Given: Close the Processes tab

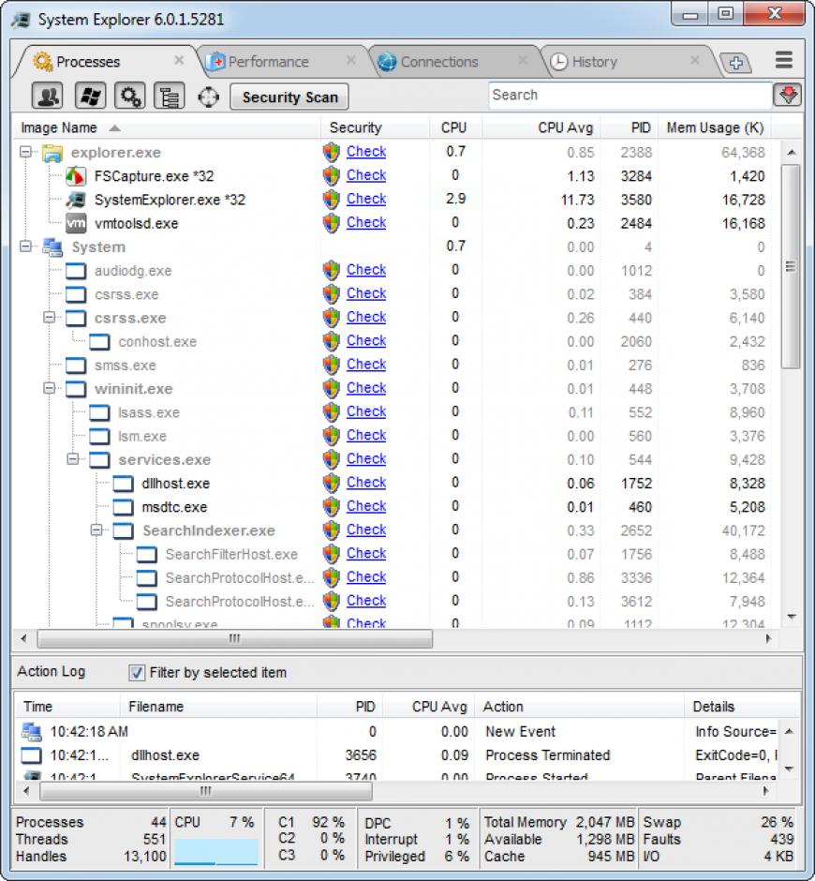Looking at the screenshot, I should [179, 60].
